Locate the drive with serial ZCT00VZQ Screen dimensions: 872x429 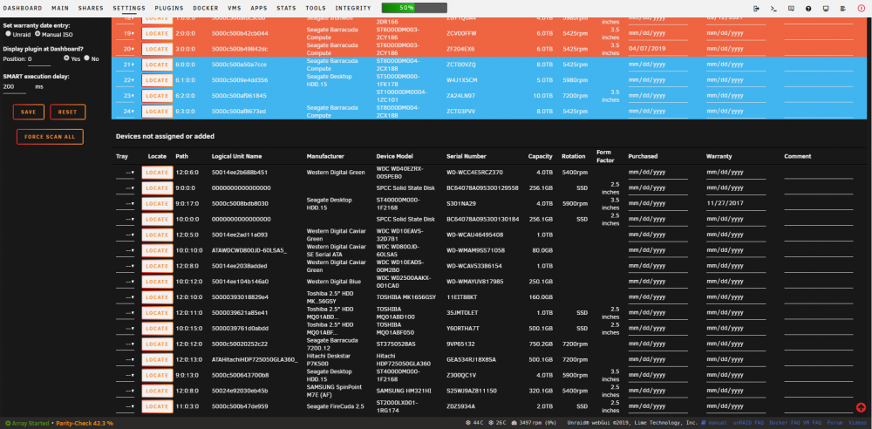(157, 65)
